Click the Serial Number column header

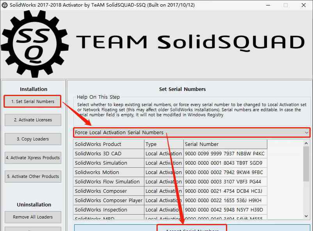point(225,144)
